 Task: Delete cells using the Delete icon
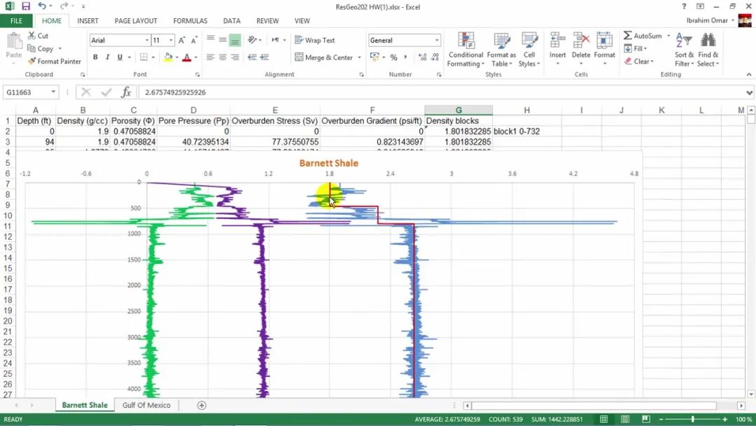(x=581, y=49)
